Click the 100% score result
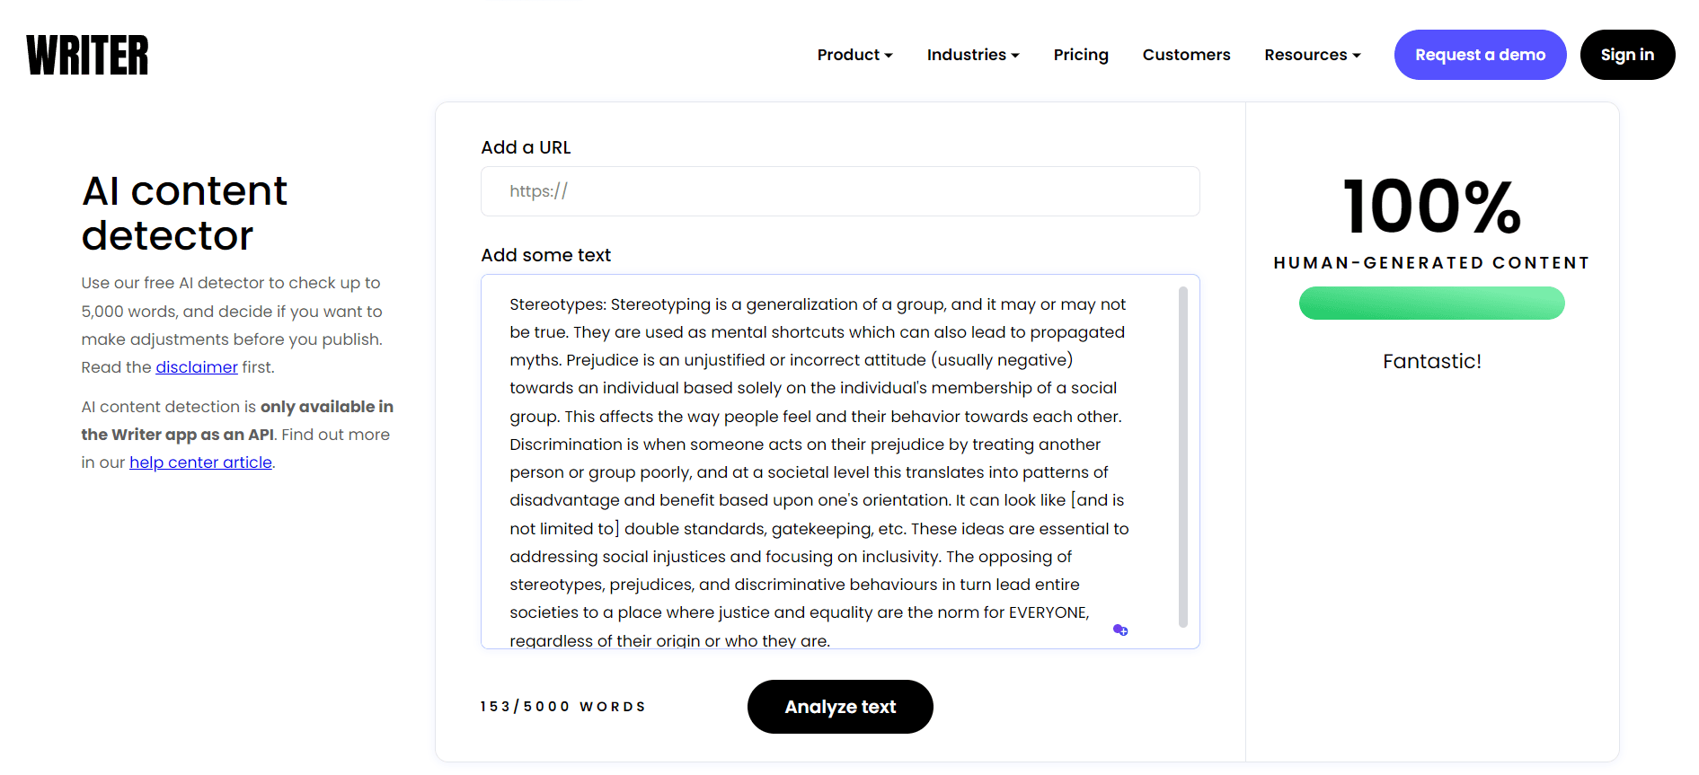Image resolution: width=1699 pixels, height=775 pixels. (1431, 207)
